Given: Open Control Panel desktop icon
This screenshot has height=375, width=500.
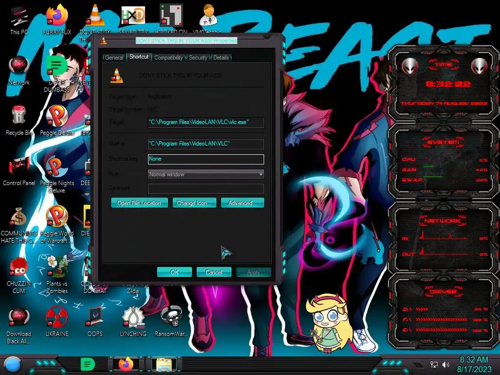Looking at the screenshot, I should 19,171.
